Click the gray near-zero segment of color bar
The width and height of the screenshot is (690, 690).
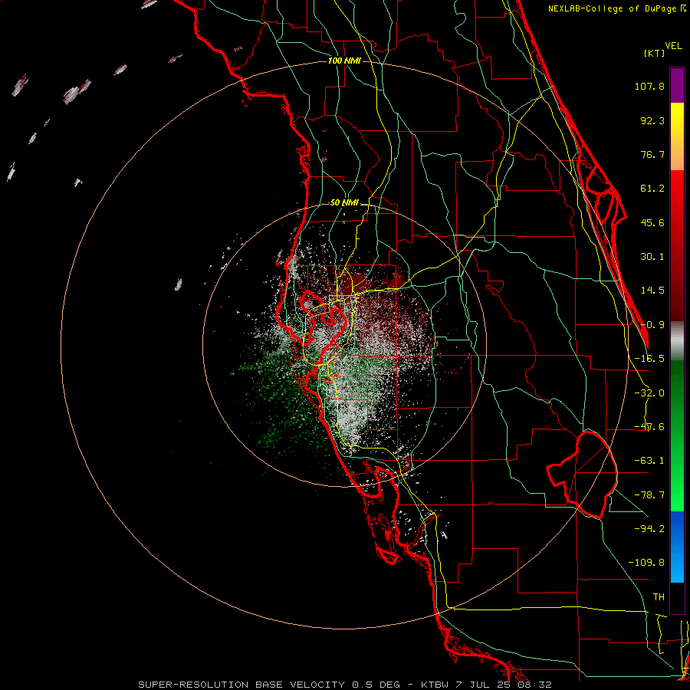click(x=677, y=341)
